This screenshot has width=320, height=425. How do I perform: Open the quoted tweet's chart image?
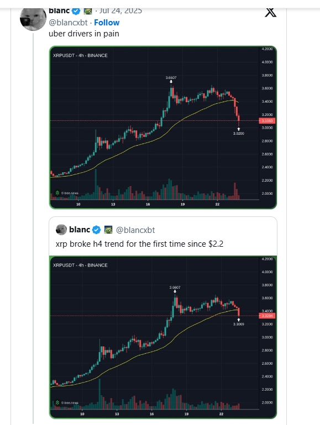pos(163,337)
